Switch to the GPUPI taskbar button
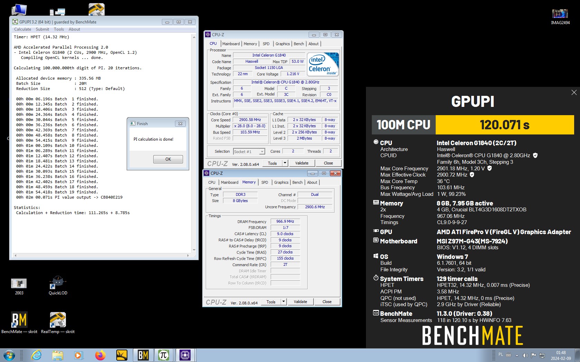Viewport: 580px width, 362px height. point(164,355)
